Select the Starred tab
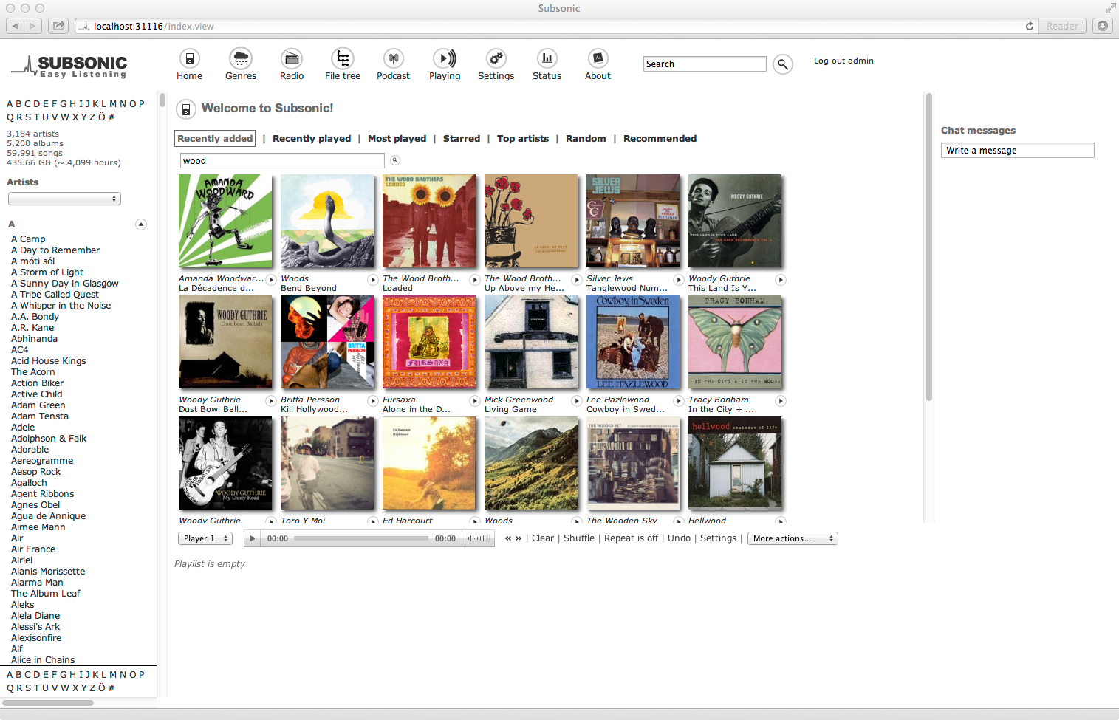 [x=462, y=138]
